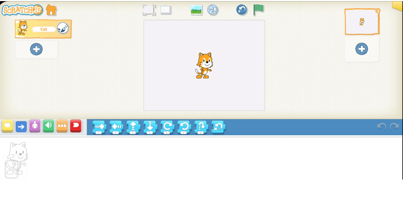Click the change background picture icon

[196, 10]
